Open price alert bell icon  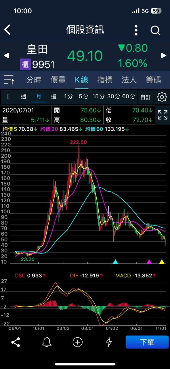pyautogui.click(x=47, y=342)
